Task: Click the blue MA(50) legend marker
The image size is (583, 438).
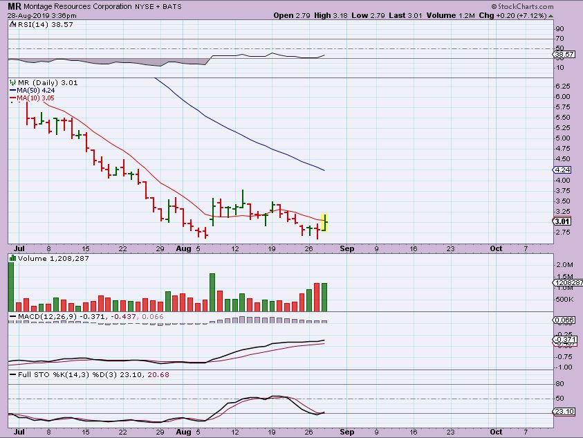Action: pos(12,90)
